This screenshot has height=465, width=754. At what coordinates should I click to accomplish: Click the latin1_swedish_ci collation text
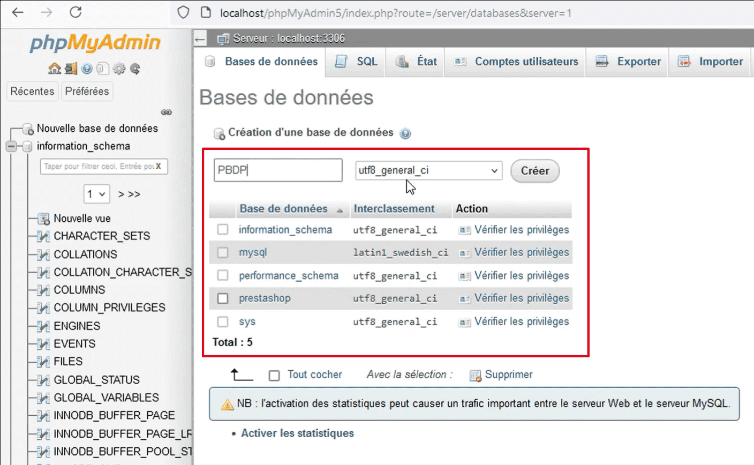401,253
